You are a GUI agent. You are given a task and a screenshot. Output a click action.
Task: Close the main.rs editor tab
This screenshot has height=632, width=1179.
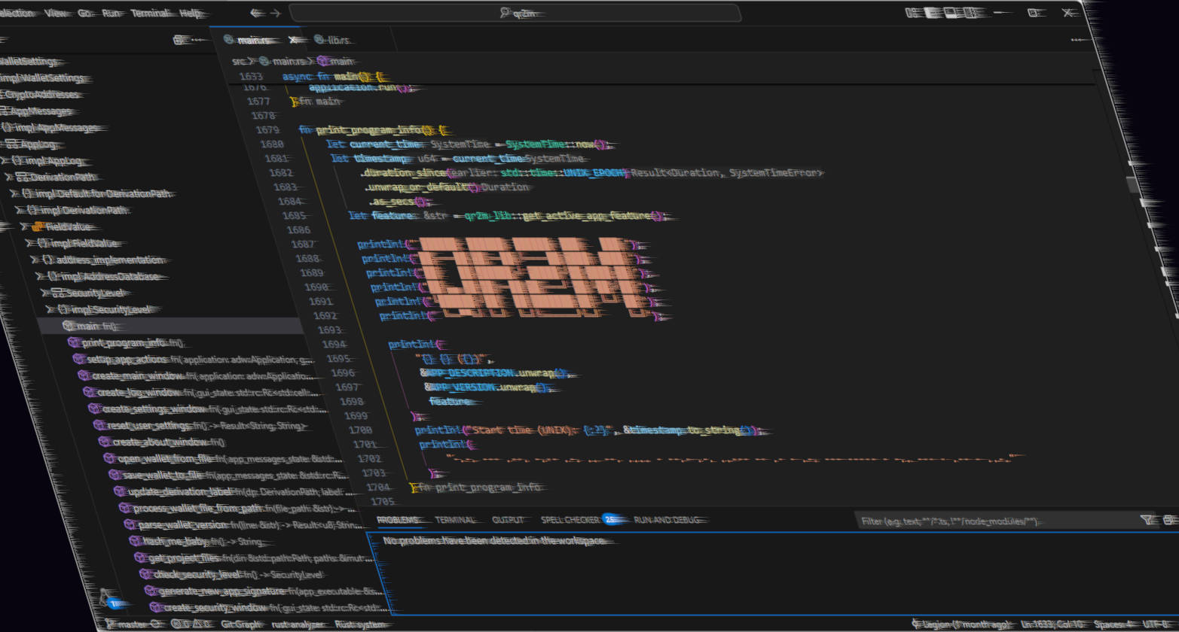[293, 40]
